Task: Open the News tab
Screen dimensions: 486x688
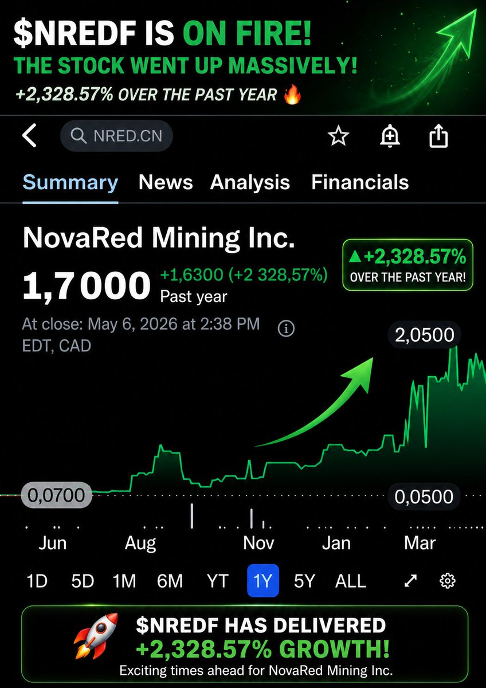Action: coord(166,182)
